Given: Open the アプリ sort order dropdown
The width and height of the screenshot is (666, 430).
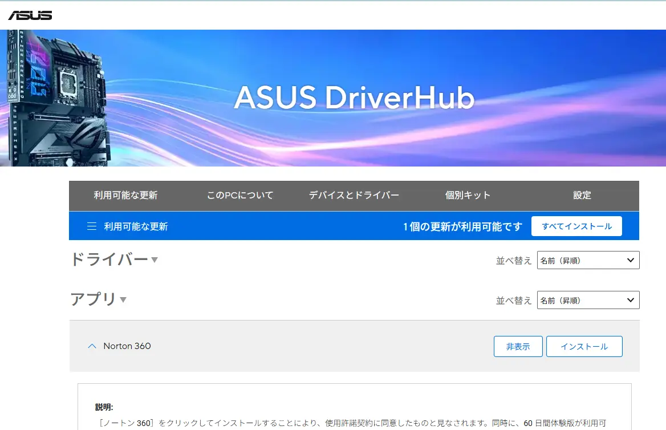Looking at the screenshot, I should [588, 300].
